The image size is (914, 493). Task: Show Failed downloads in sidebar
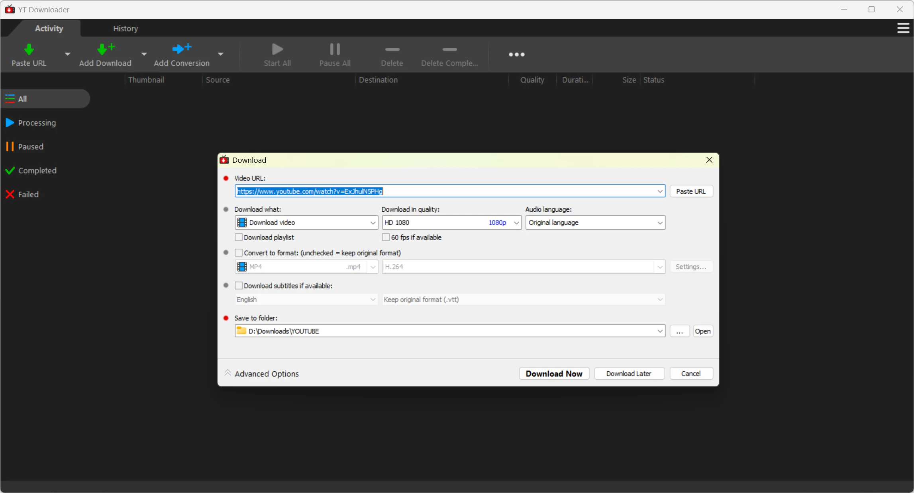pyautogui.click(x=28, y=195)
